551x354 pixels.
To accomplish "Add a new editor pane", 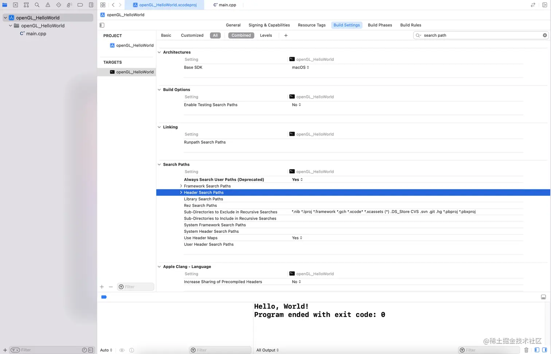I will coord(544,5).
